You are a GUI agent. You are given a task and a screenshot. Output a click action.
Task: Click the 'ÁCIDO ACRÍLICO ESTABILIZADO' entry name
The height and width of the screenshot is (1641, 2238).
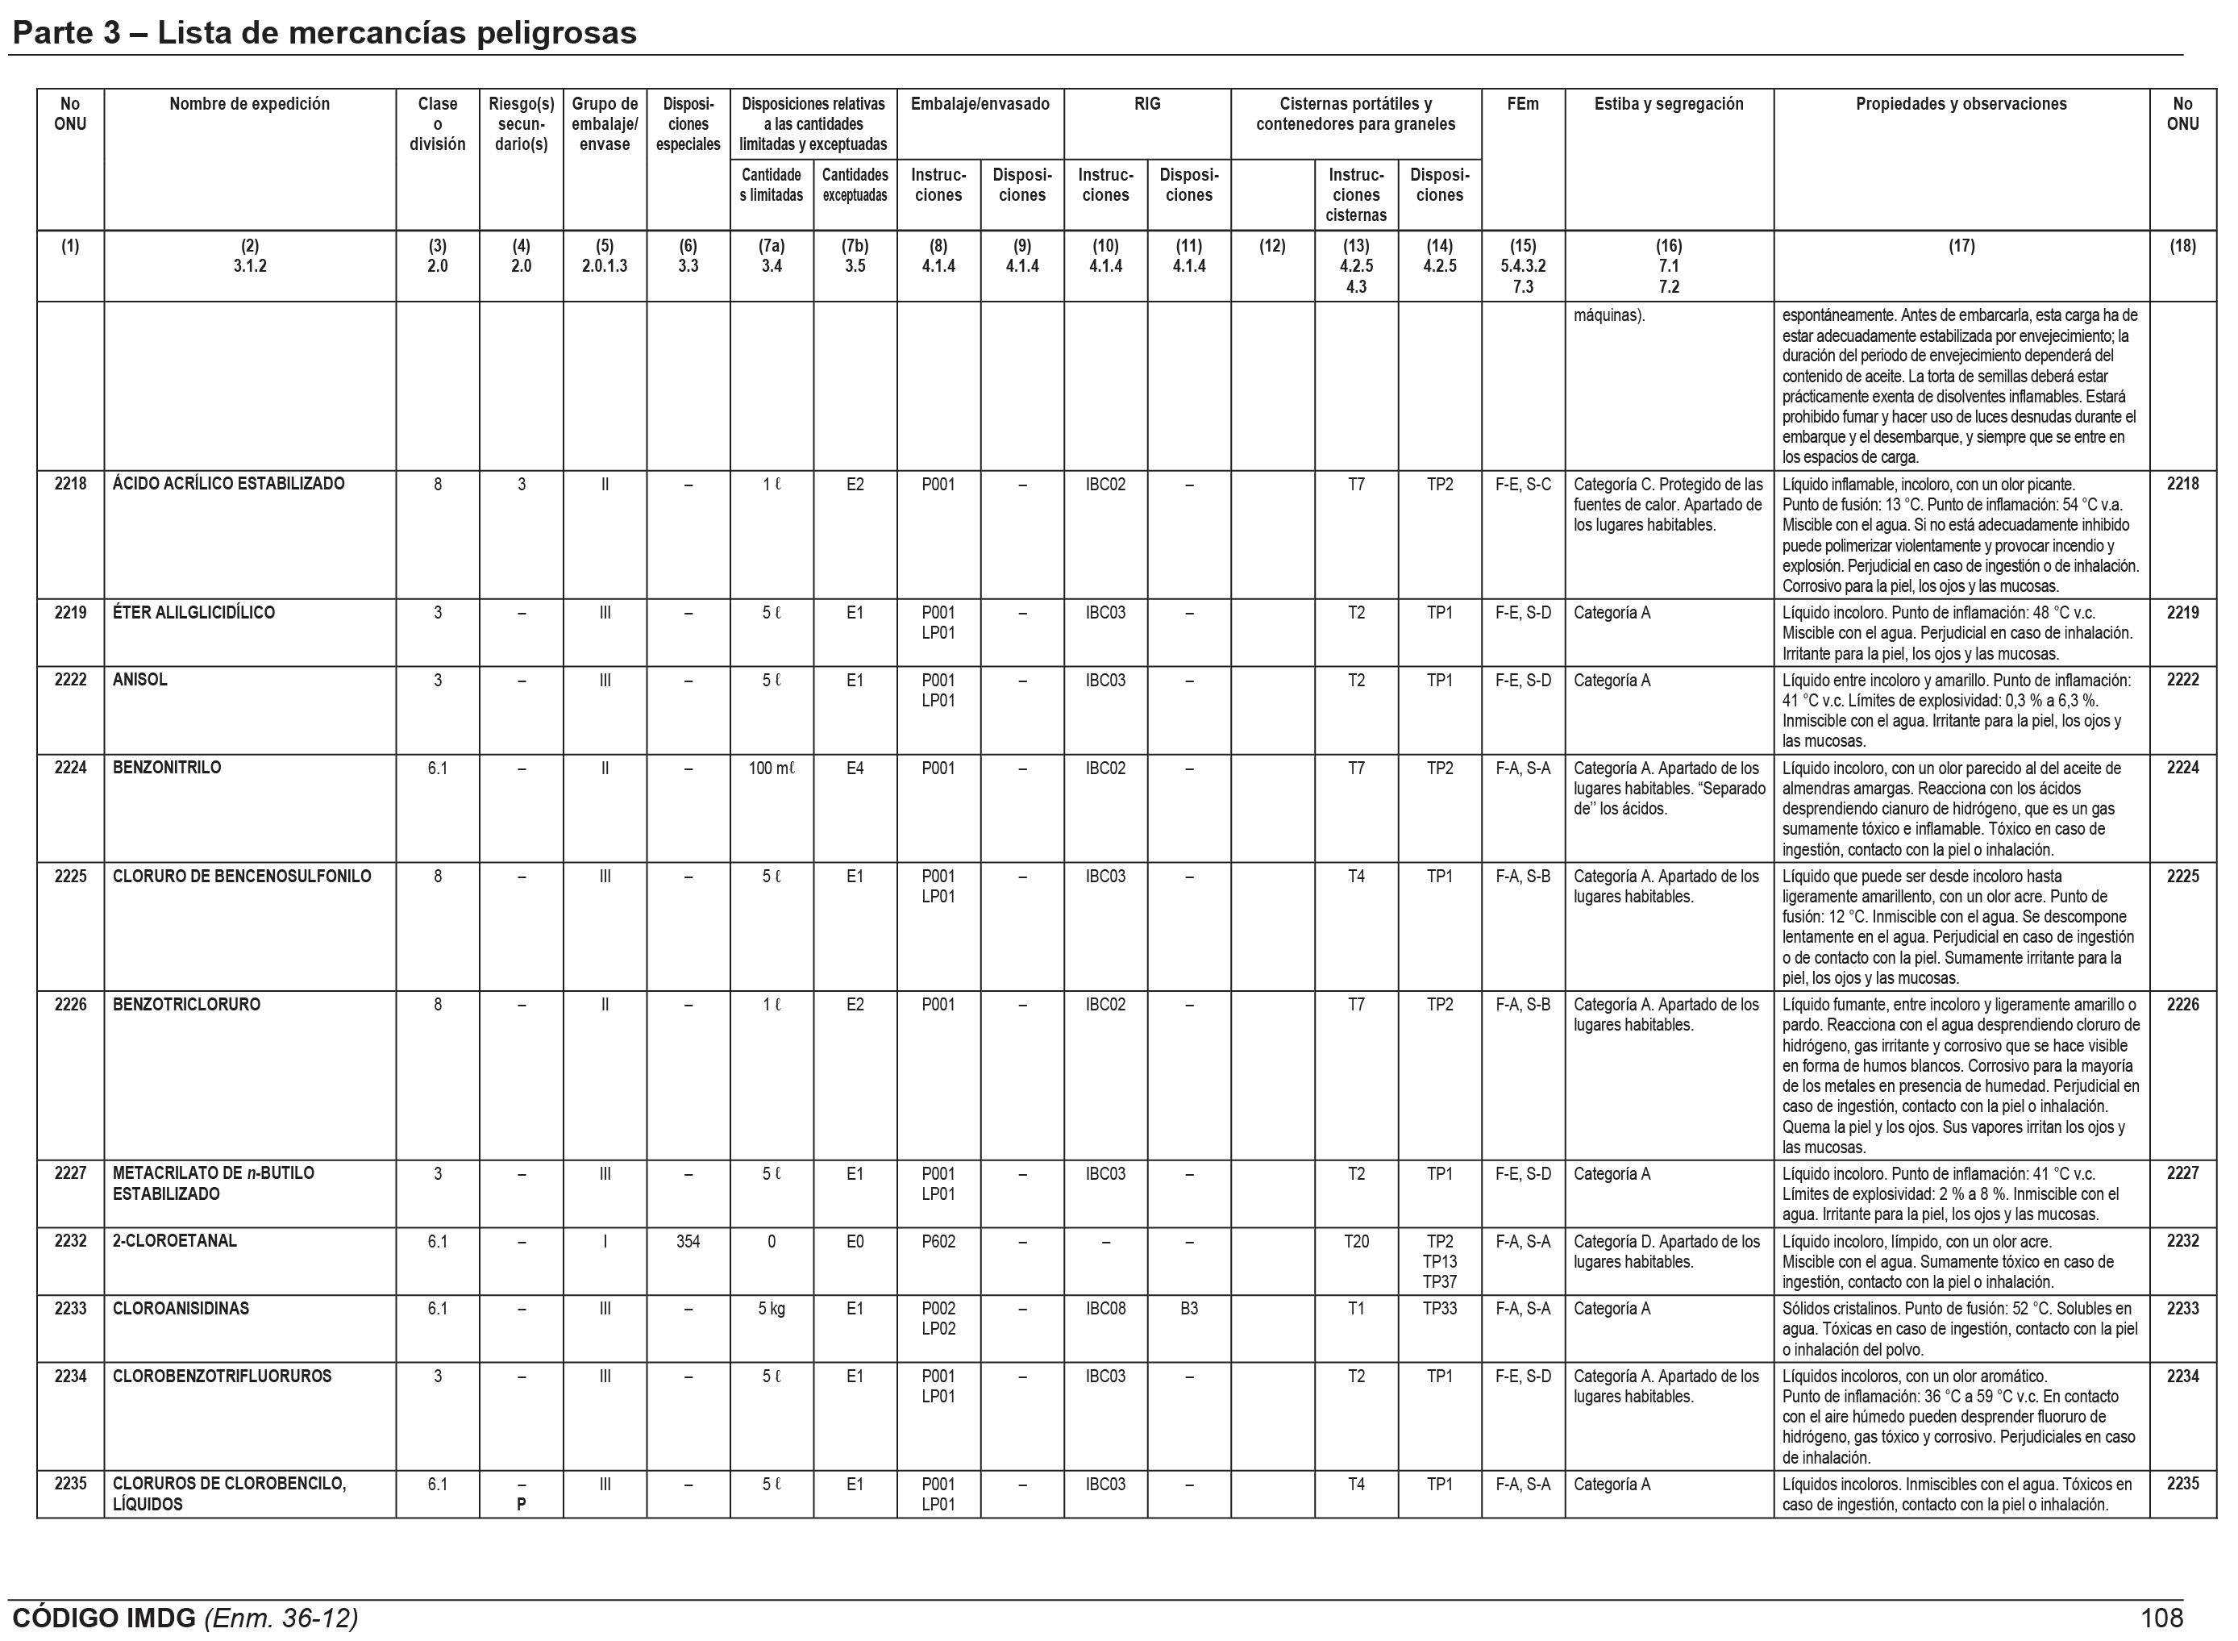pyautogui.click(x=228, y=484)
